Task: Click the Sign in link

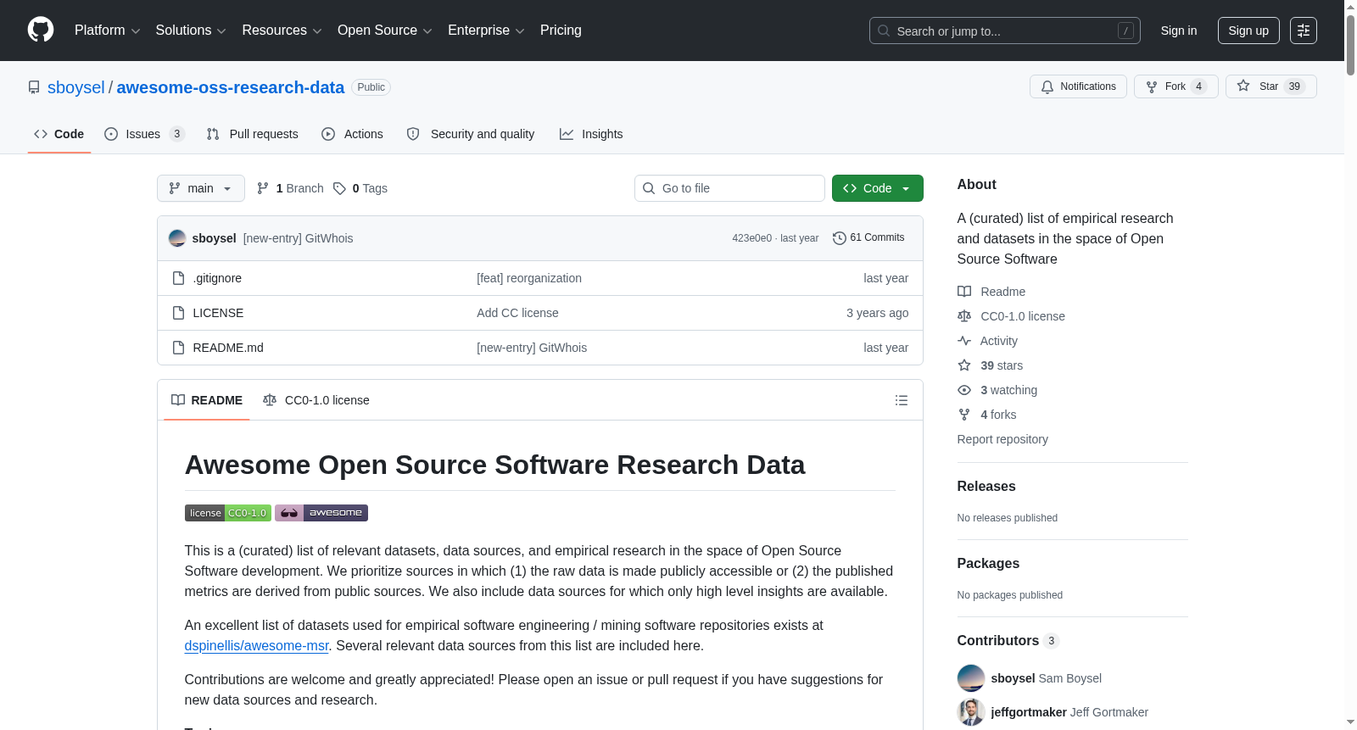Action: pos(1179,31)
